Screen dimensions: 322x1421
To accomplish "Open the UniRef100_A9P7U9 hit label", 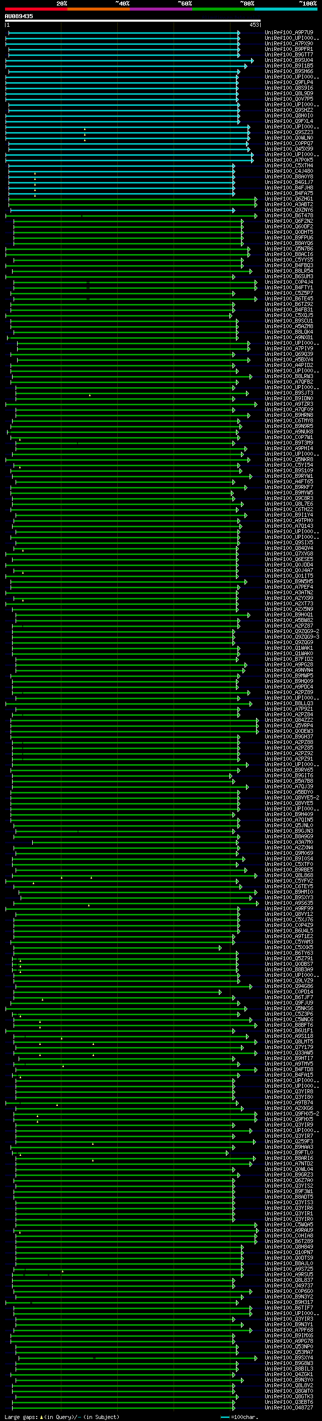I will [289, 33].
